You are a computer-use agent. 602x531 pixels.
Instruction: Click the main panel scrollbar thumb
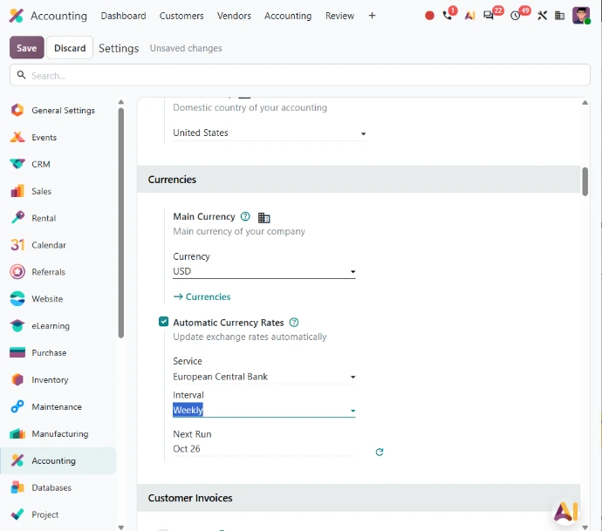pyautogui.click(x=585, y=181)
